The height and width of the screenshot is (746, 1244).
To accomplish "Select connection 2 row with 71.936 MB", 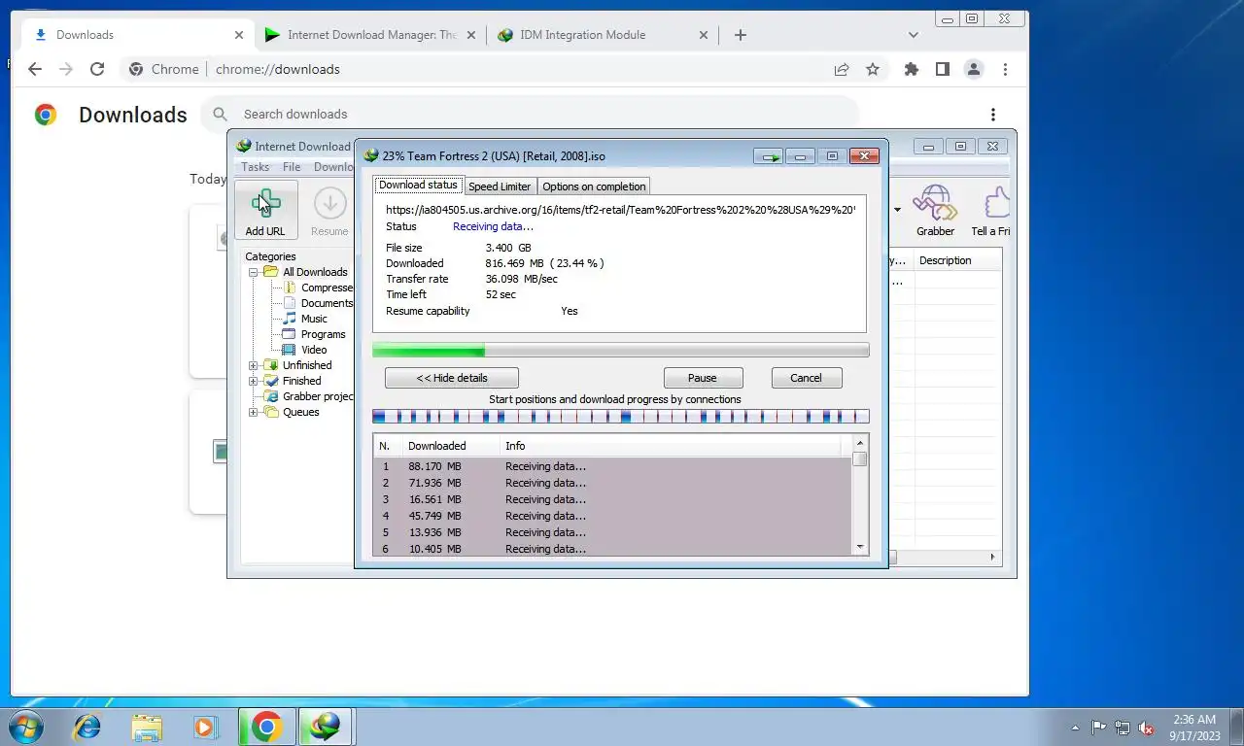I will (612, 483).
